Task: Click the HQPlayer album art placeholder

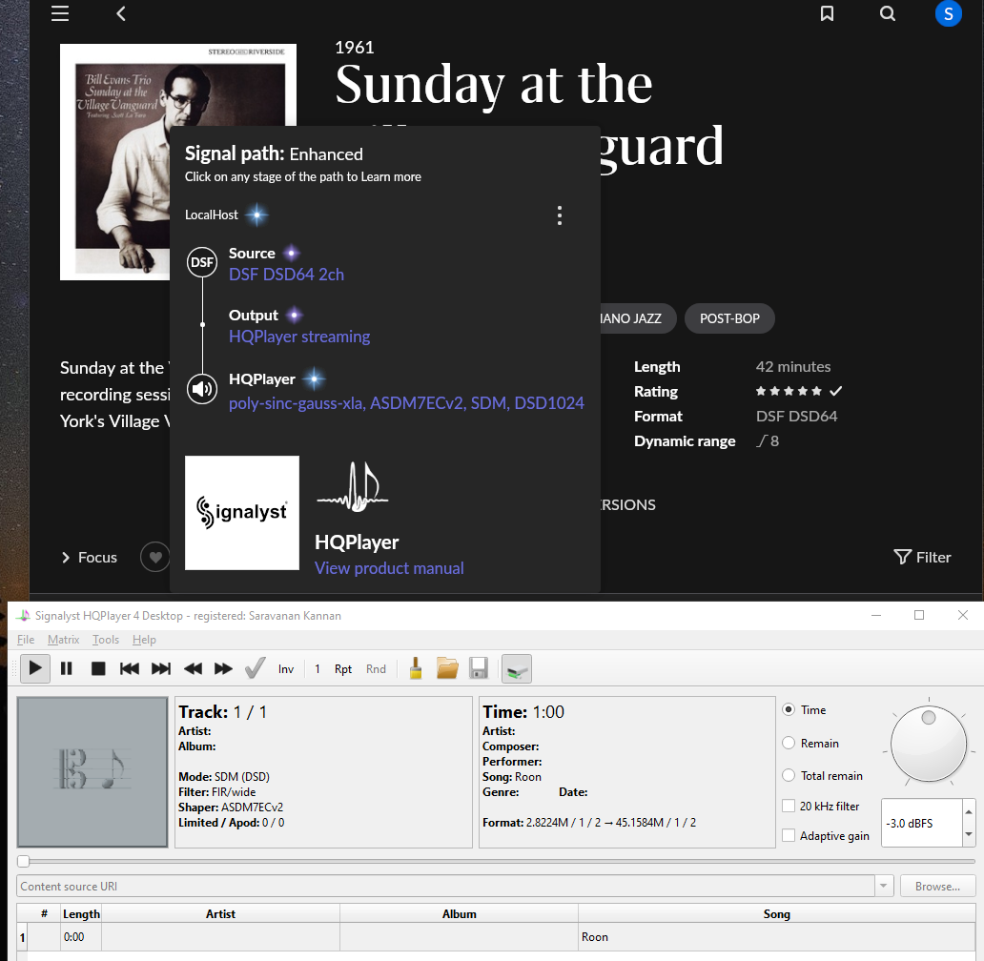Action: (92, 772)
